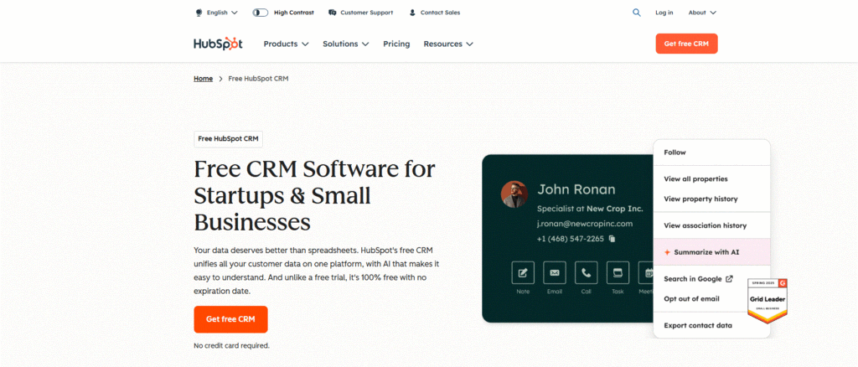Expand the Products menu
This screenshot has height=367, width=858.
pos(287,44)
